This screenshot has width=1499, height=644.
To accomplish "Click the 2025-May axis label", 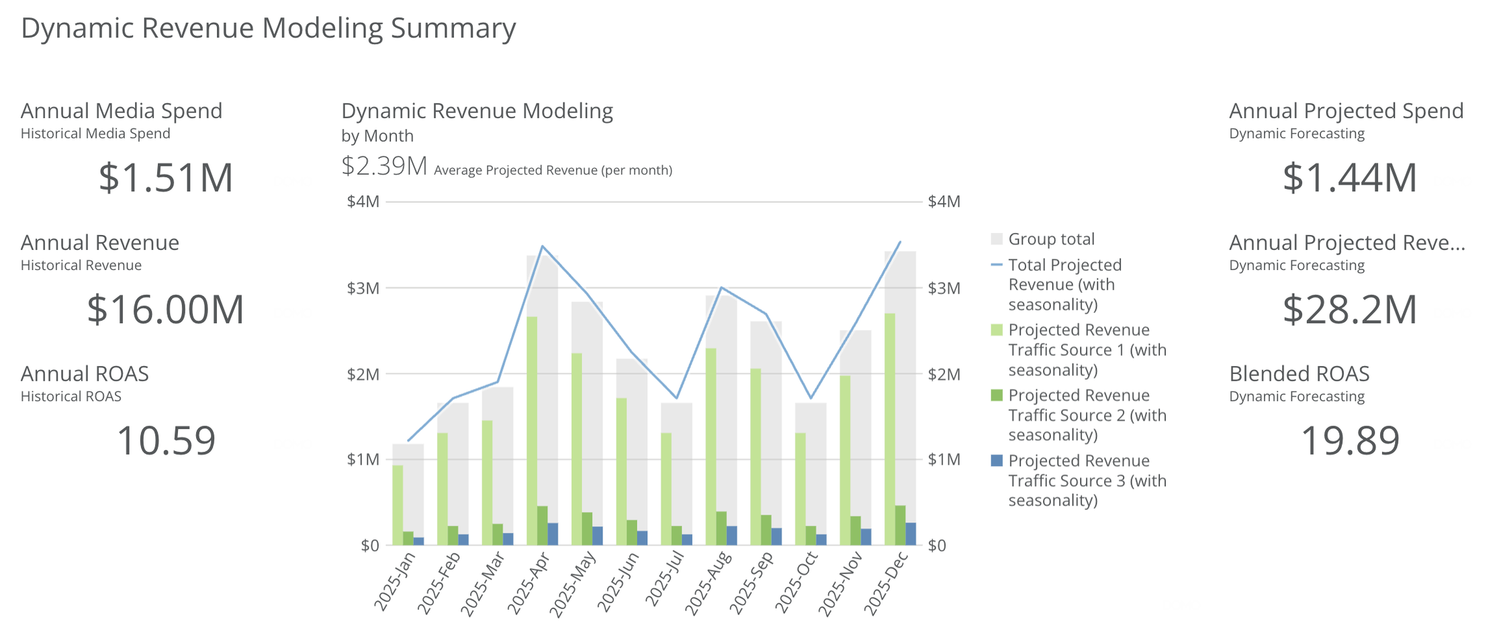I will 572,584.
